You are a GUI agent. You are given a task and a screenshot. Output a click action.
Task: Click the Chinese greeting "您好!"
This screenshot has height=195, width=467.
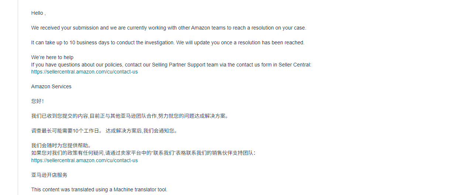37,101
